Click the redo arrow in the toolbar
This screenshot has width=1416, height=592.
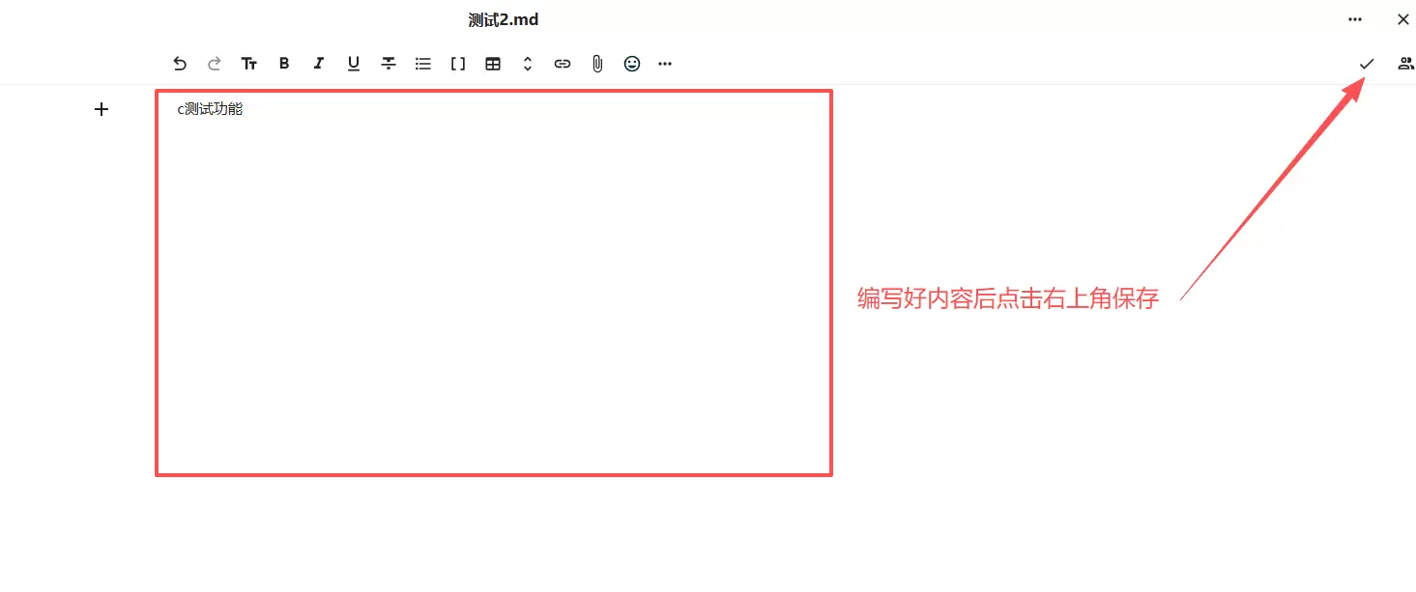click(x=215, y=64)
